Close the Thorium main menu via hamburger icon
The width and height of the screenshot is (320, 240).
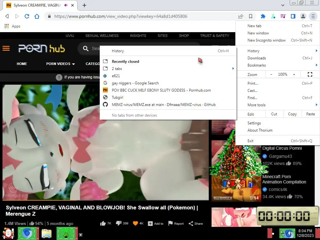(x=313, y=16)
